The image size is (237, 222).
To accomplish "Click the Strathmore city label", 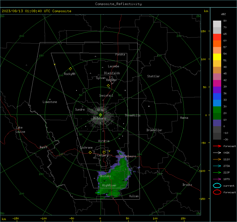I will coord(128,156).
